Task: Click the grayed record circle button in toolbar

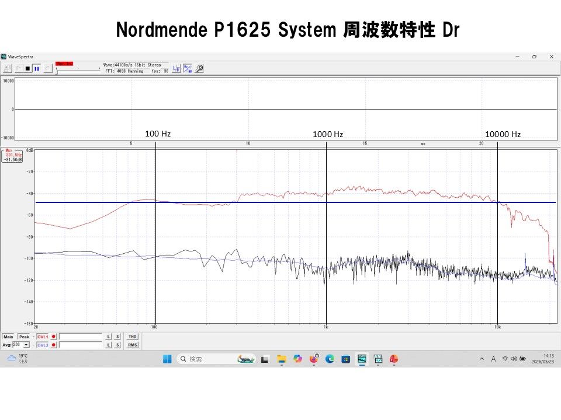Action: click(47, 68)
